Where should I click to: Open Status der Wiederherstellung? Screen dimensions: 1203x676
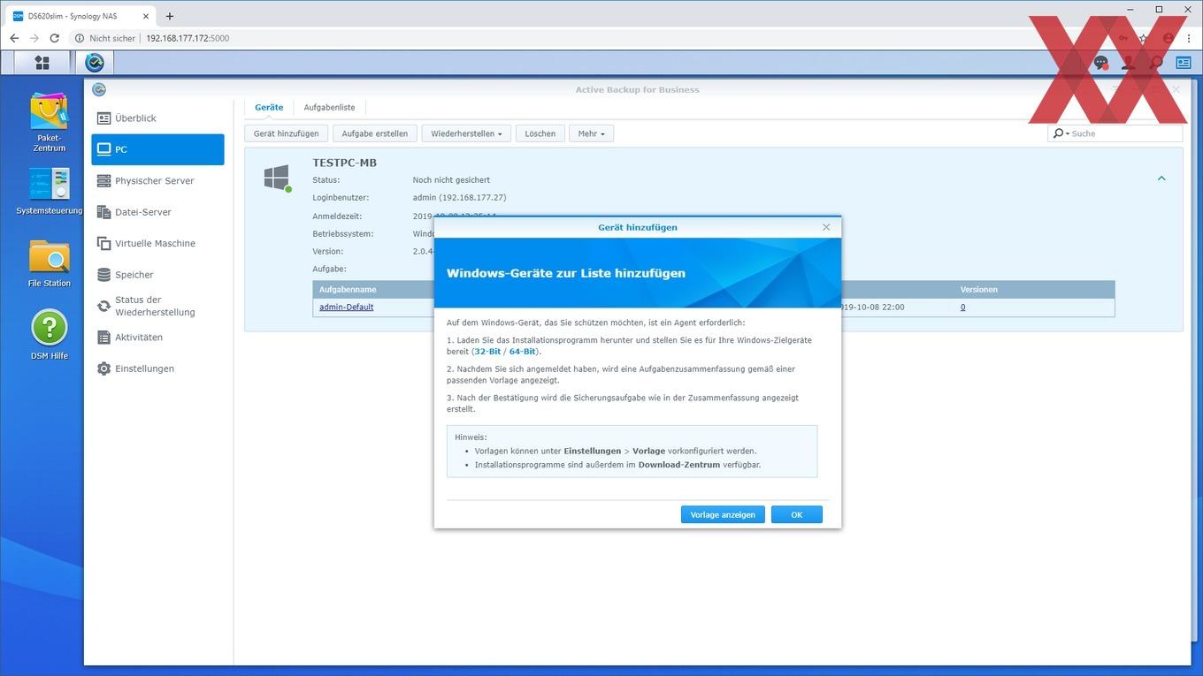(157, 306)
